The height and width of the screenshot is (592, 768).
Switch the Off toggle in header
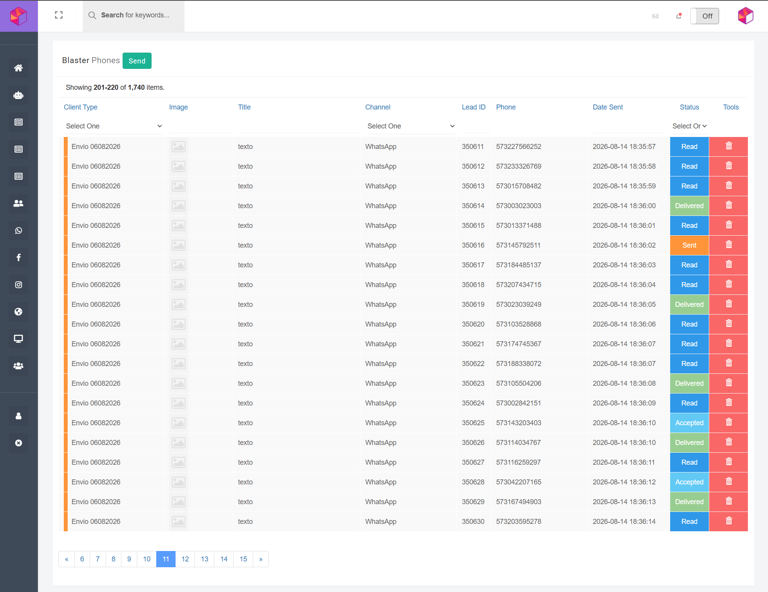(705, 16)
